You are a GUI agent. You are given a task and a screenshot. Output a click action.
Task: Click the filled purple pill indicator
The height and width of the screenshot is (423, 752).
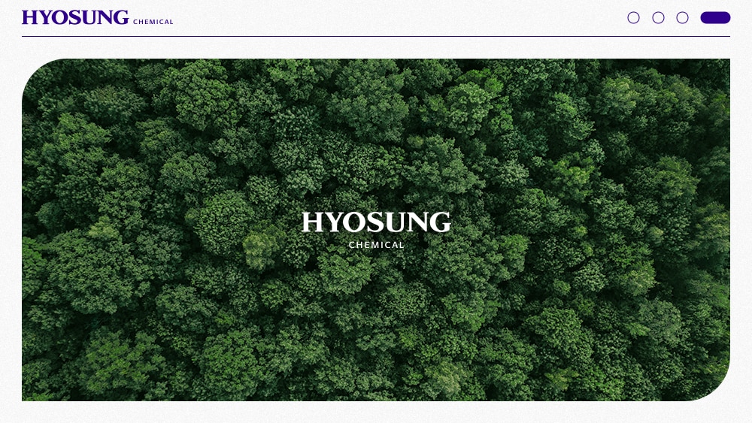pyautogui.click(x=715, y=18)
